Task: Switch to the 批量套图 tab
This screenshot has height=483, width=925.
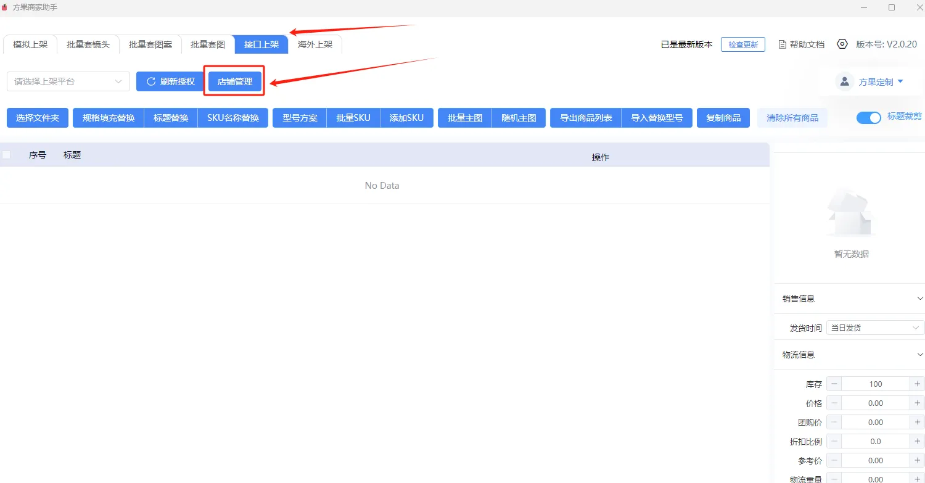Action: pyautogui.click(x=208, y=44)
